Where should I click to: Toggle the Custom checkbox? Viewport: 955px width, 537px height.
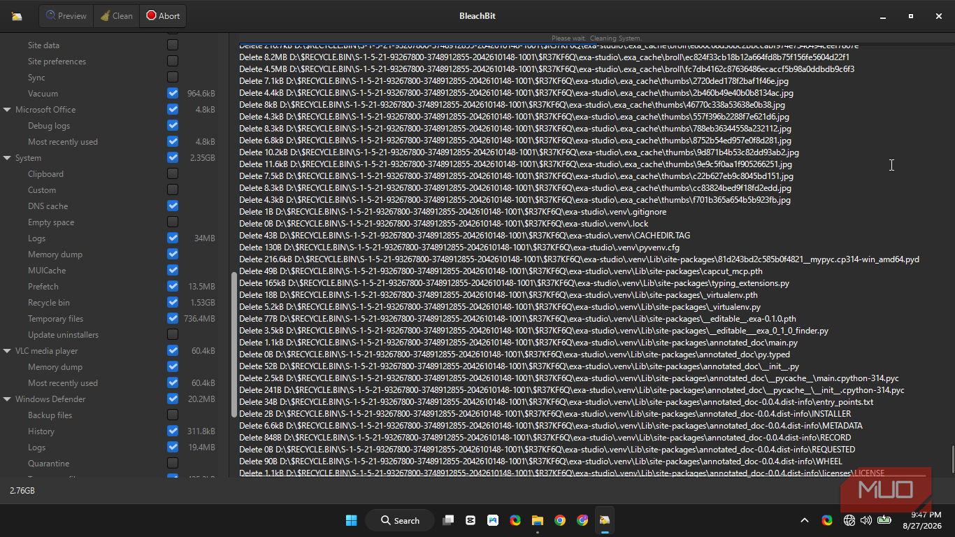tap(173, 189)
